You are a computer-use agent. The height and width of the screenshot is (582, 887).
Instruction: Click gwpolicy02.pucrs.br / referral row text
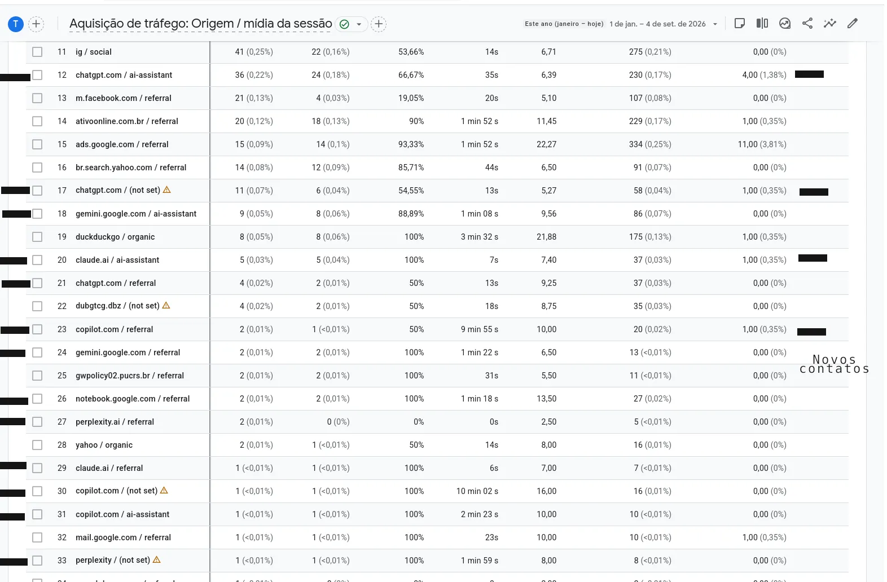tap(130, 376)
